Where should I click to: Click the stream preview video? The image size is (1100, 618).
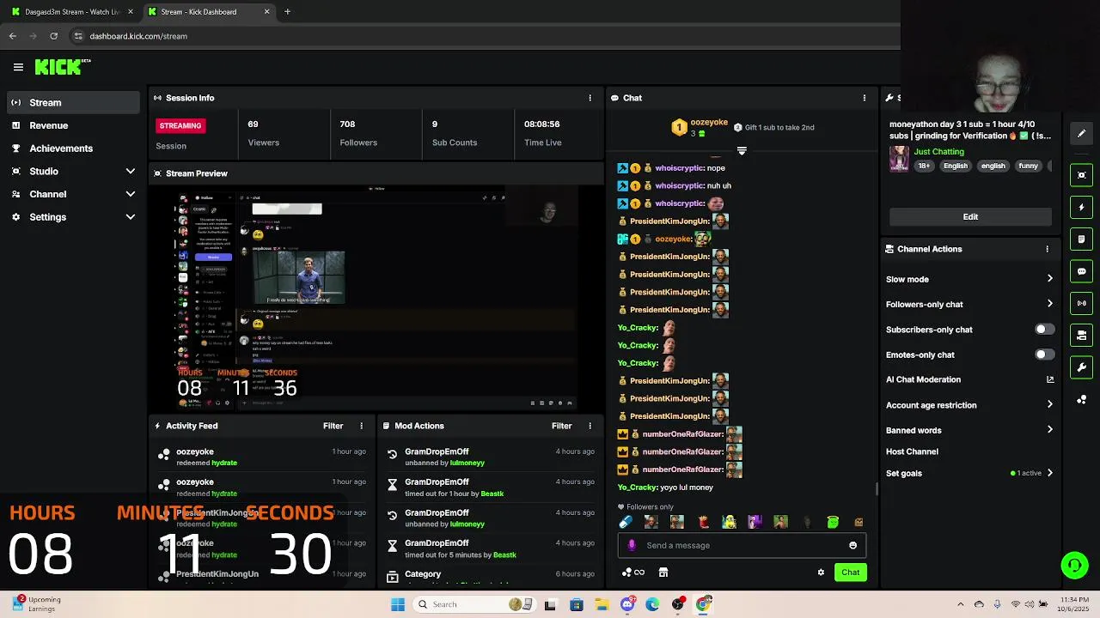click(376, 298)
